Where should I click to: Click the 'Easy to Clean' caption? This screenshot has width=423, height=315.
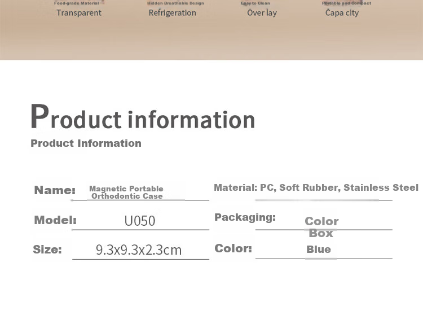(x=255, y=3)
